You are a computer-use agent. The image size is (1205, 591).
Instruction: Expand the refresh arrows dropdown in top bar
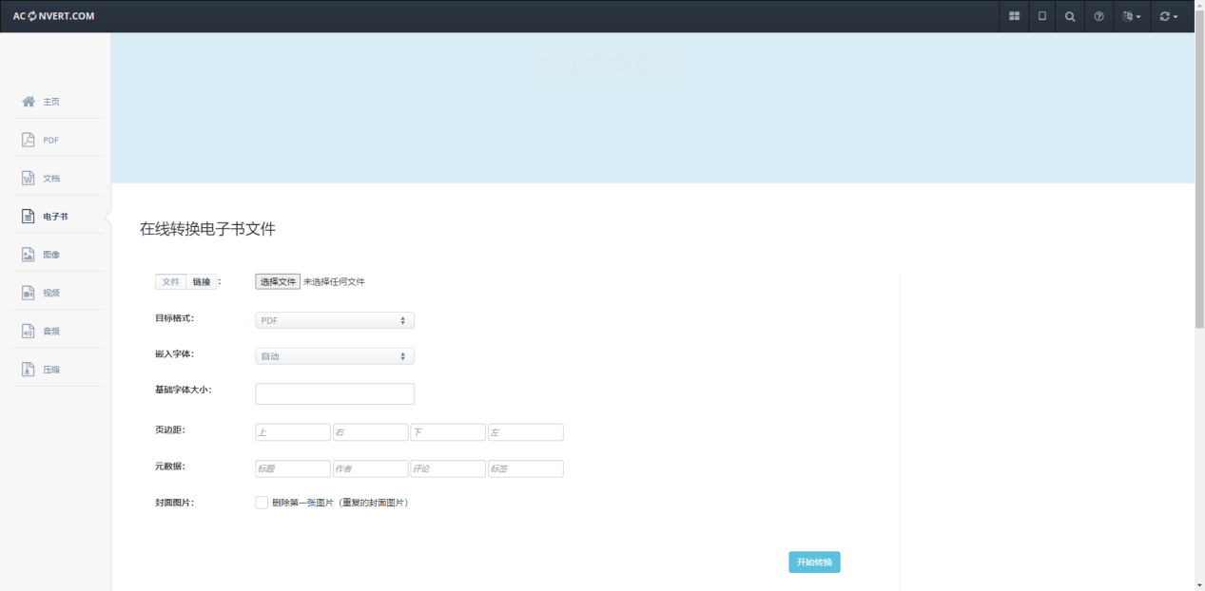(1169, 16)
